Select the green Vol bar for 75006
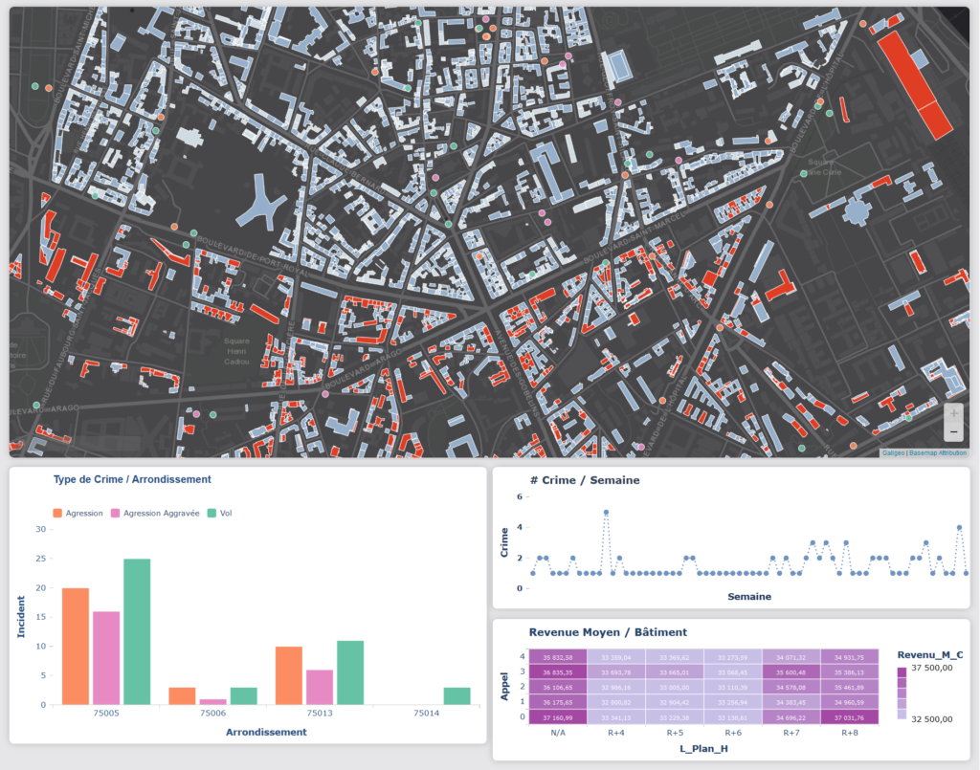 [x=244, y=696]
